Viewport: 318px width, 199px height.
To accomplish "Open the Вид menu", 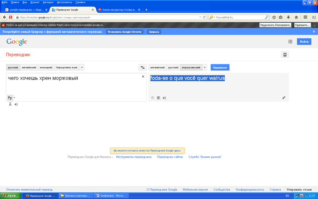I will (x=25, y=2).
